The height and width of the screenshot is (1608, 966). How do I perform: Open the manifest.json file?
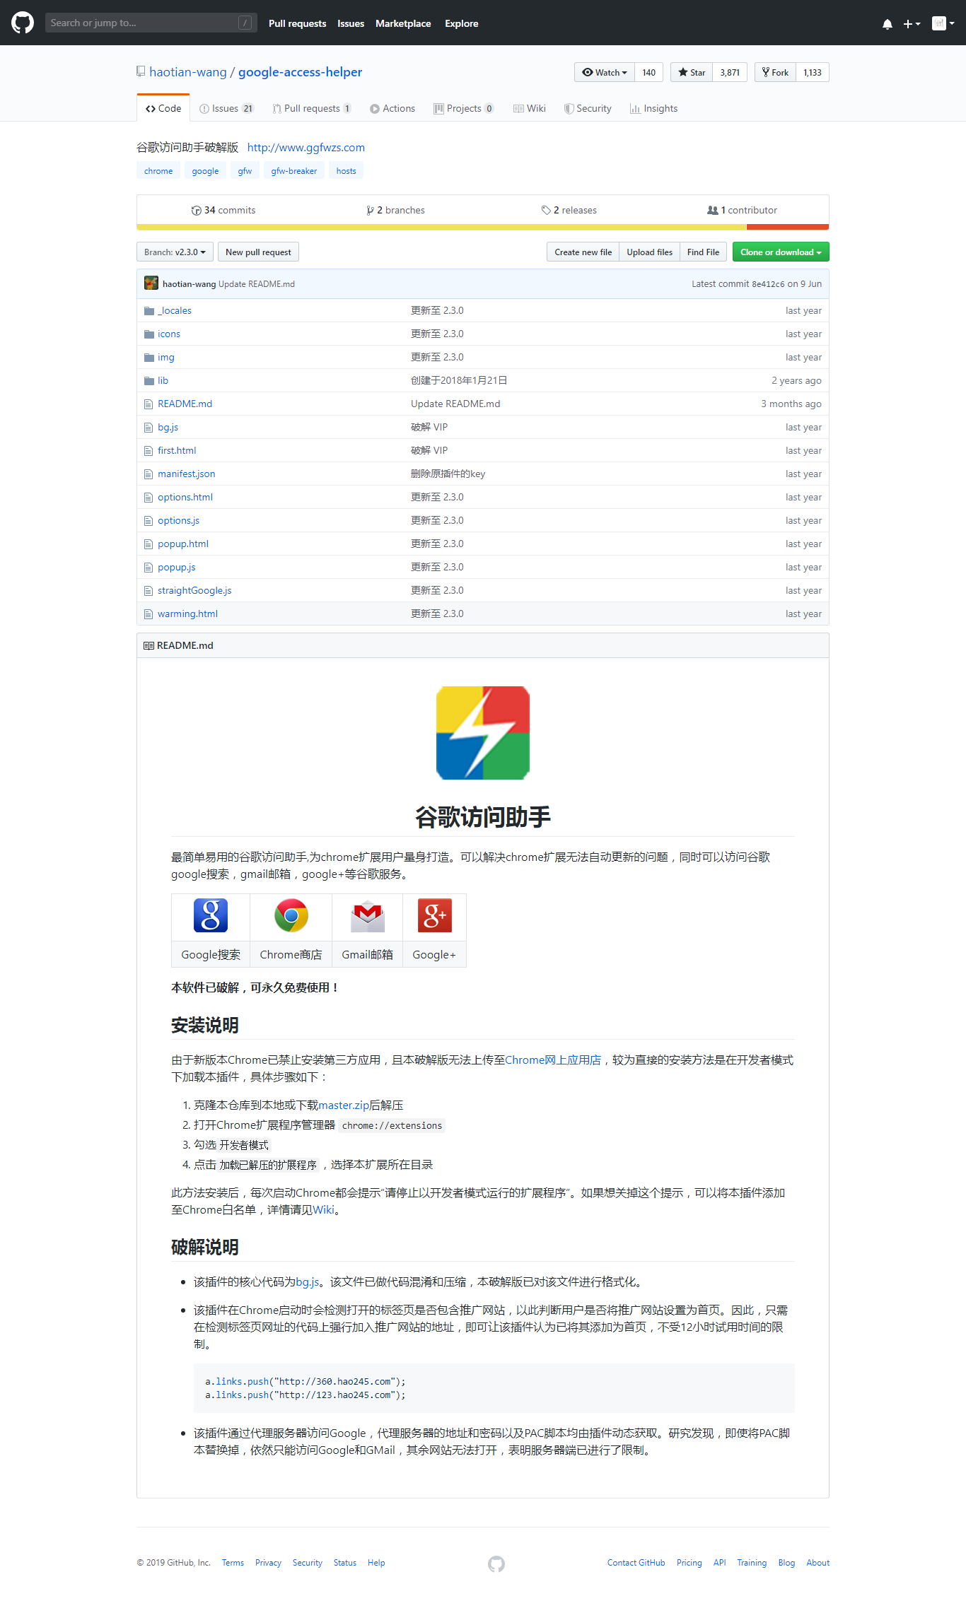point(186,474)
